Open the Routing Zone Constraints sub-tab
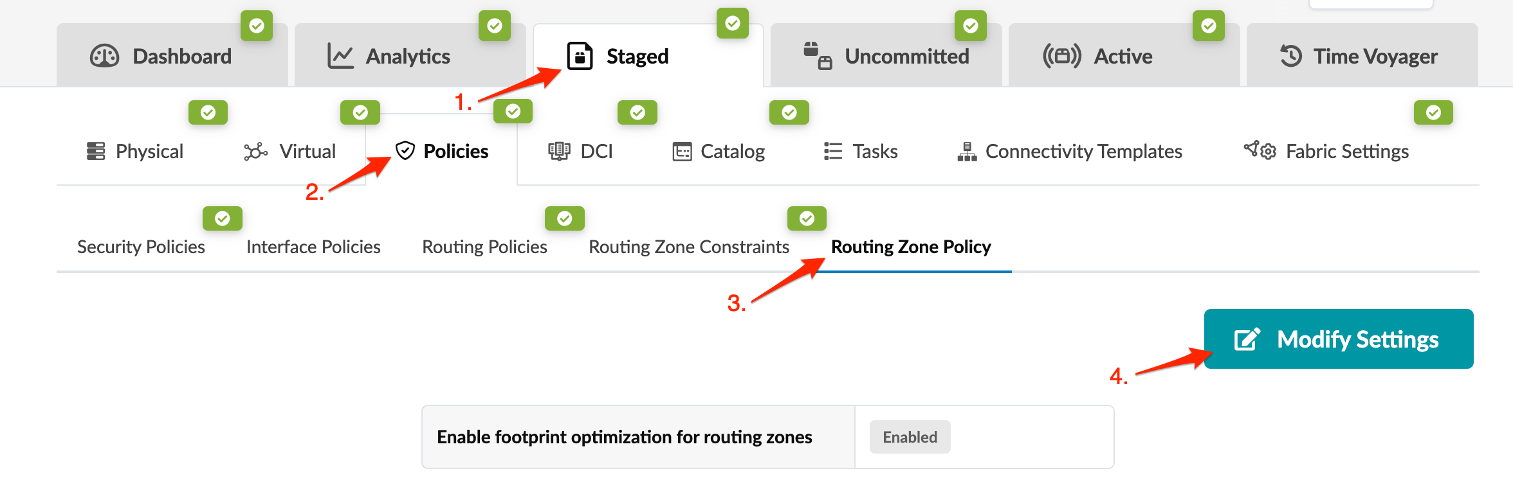Image resolution: width=1513 pixels, height=478 pixels. (689, 247)
